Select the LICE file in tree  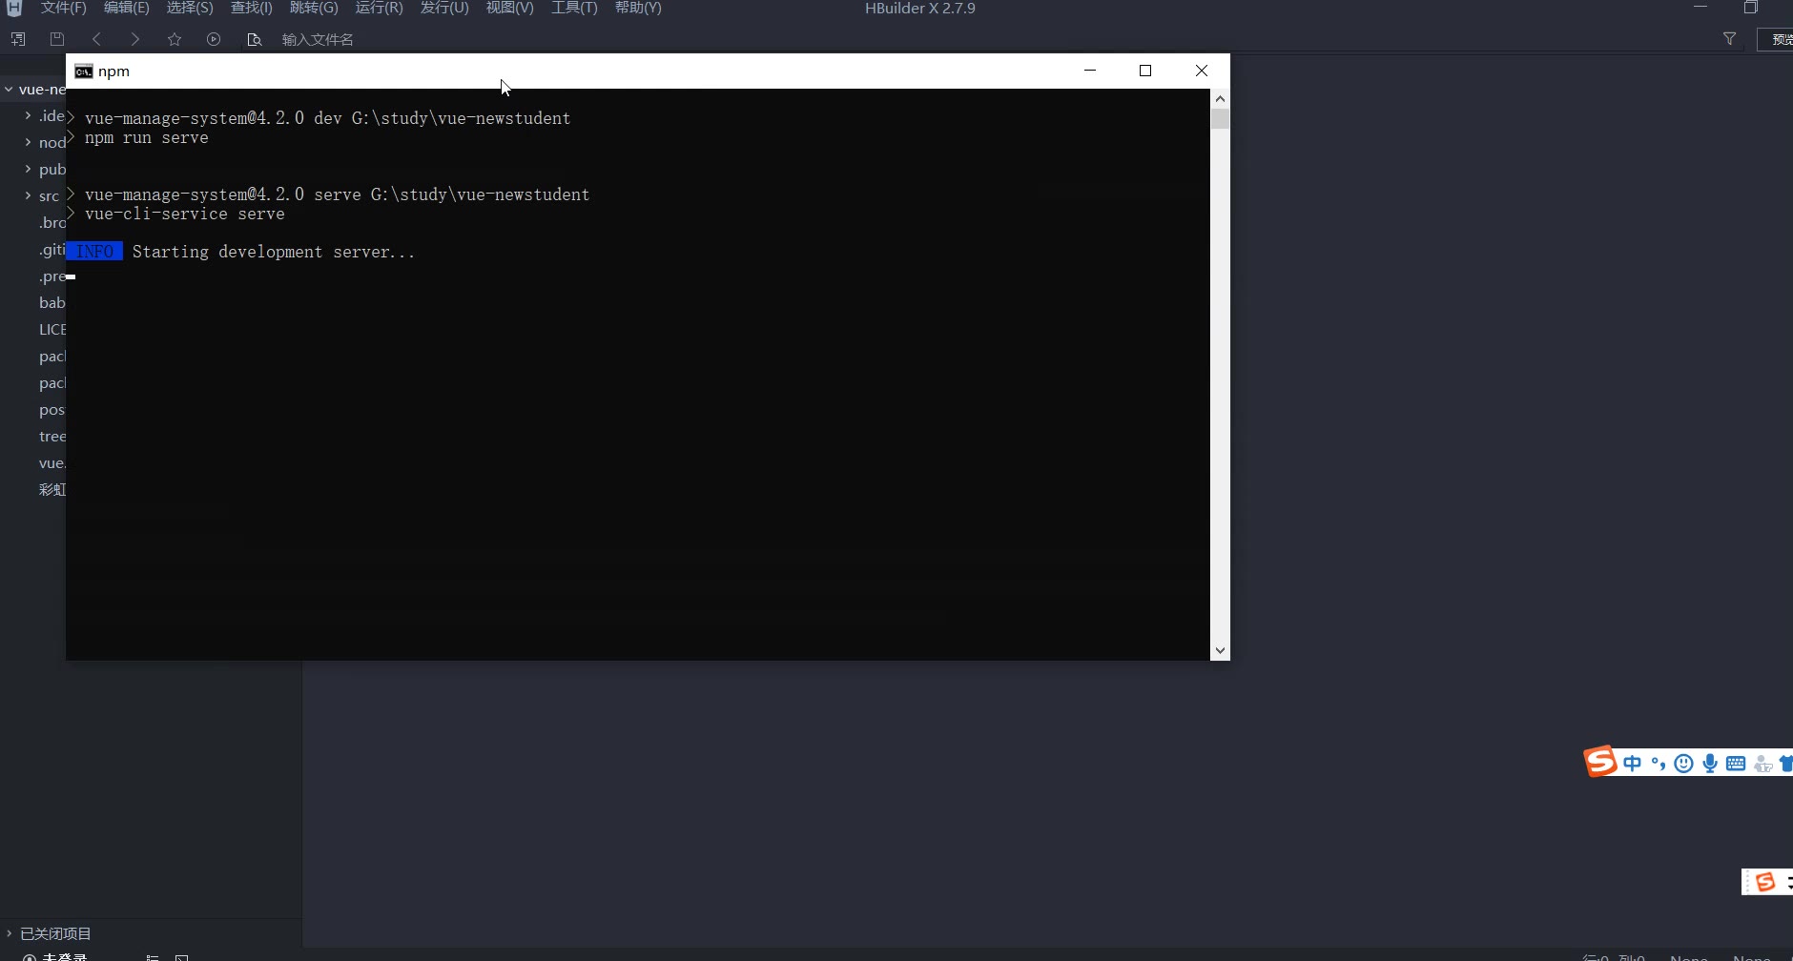pos(52,329)
